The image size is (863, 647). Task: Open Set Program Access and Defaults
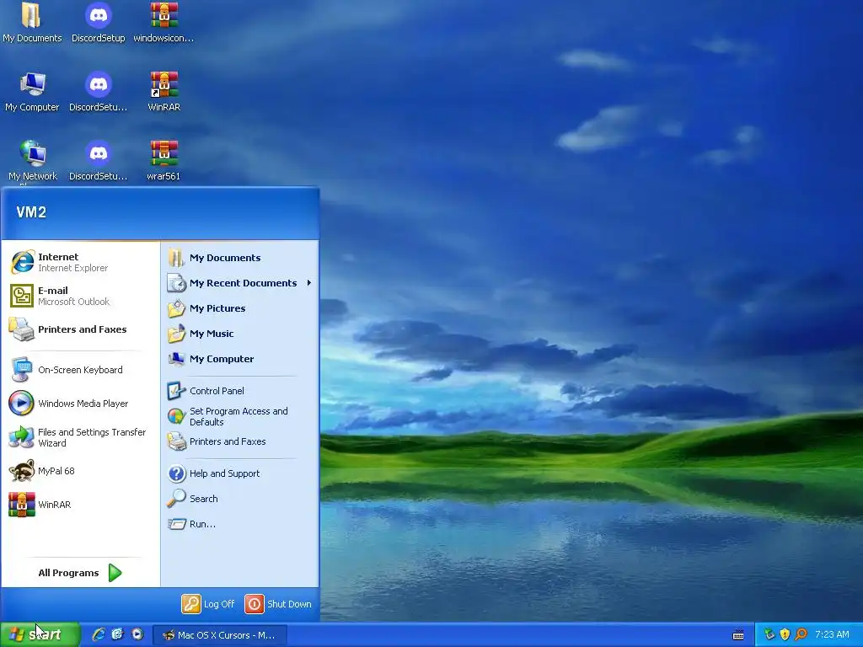tap(239, 416)
